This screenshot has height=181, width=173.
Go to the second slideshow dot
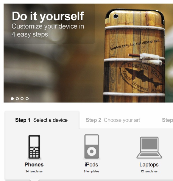tap(17, 99)
